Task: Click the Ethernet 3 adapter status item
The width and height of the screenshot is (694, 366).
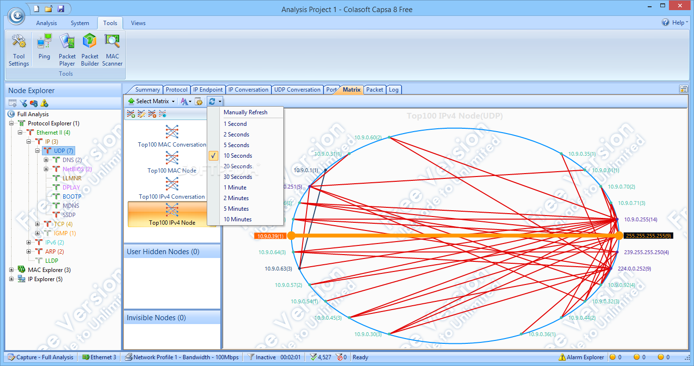Action: point(99,357)
